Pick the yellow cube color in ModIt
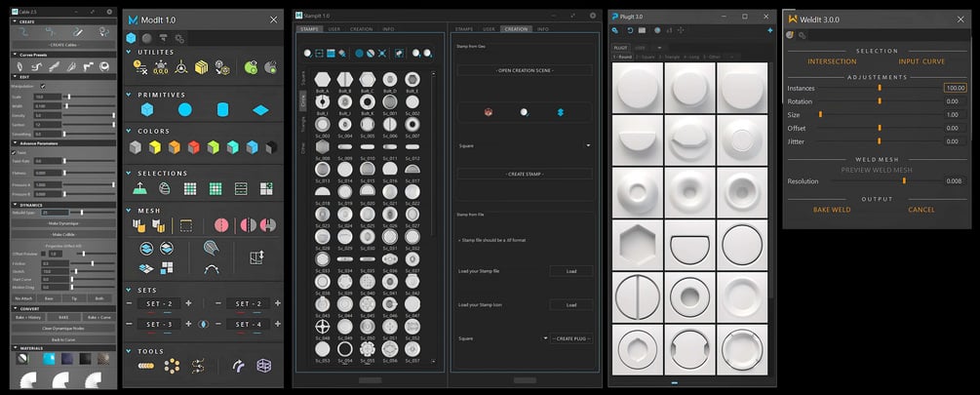 pos(154,147)
